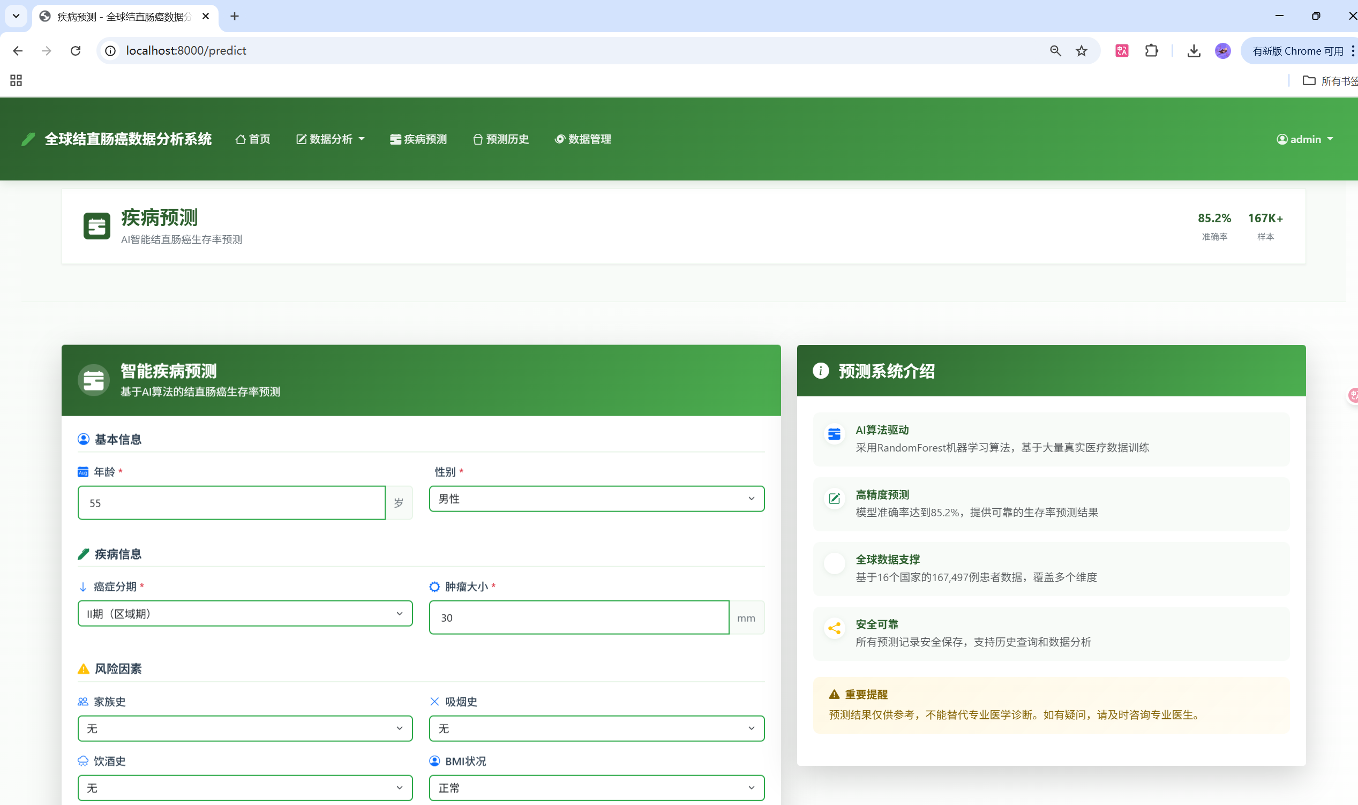Open the BMI状况 dropdown showing 正常
The image size is (1358, 805).
point(596,788)
